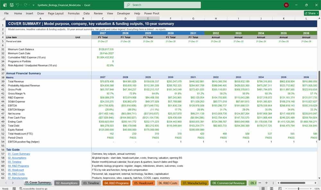Click the 100% zoom level

(x=317, y=189)
